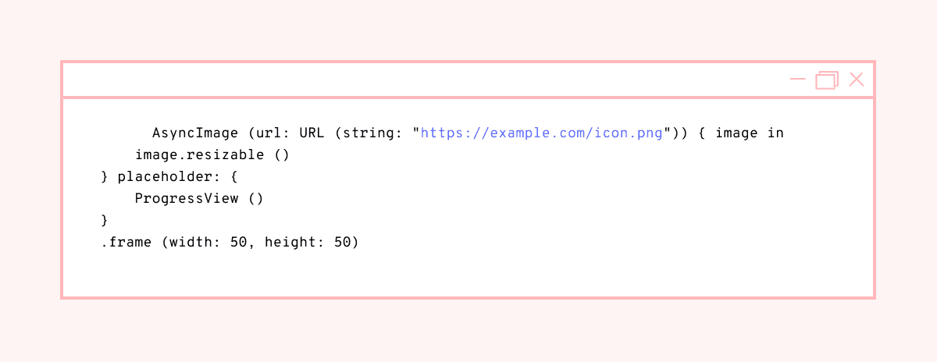Click "image in" closure parameter text
The image size is (937, 362).
(x=749, y=133)
